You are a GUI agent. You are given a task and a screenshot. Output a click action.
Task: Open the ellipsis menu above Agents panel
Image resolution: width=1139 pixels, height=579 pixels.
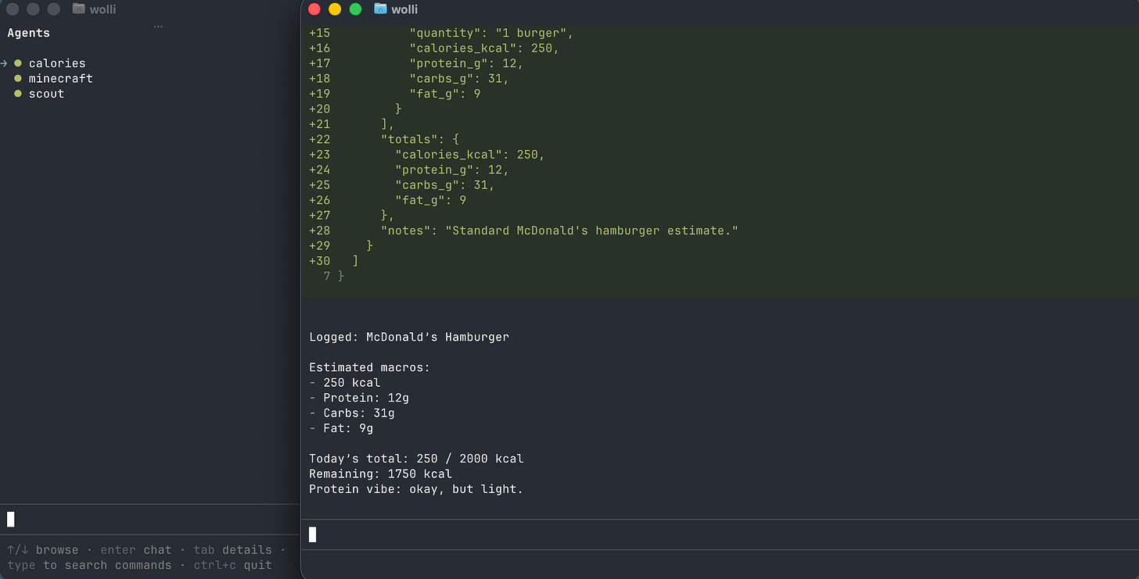[158, 27]
